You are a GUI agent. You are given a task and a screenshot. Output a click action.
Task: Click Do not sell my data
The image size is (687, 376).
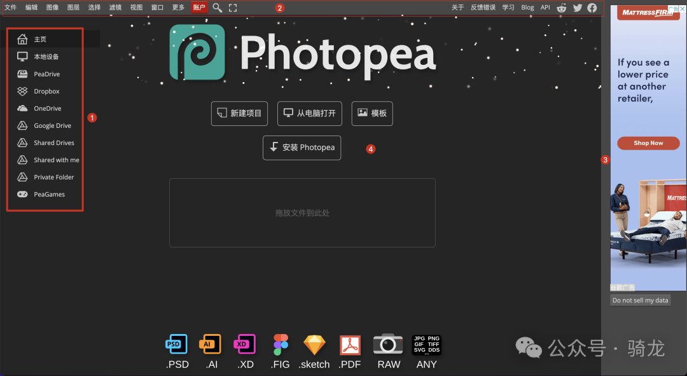coord(640,300)
